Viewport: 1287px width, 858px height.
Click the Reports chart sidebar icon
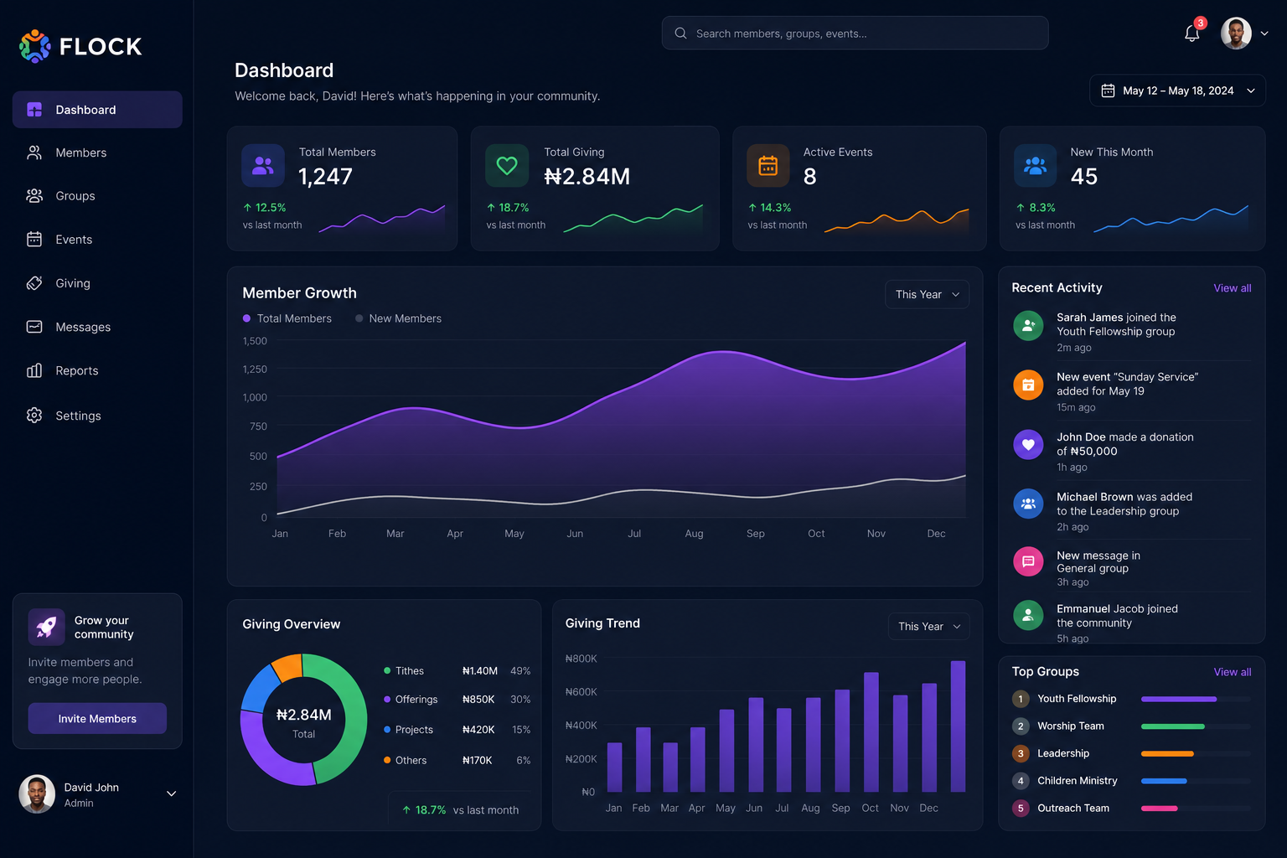(34, 370)
